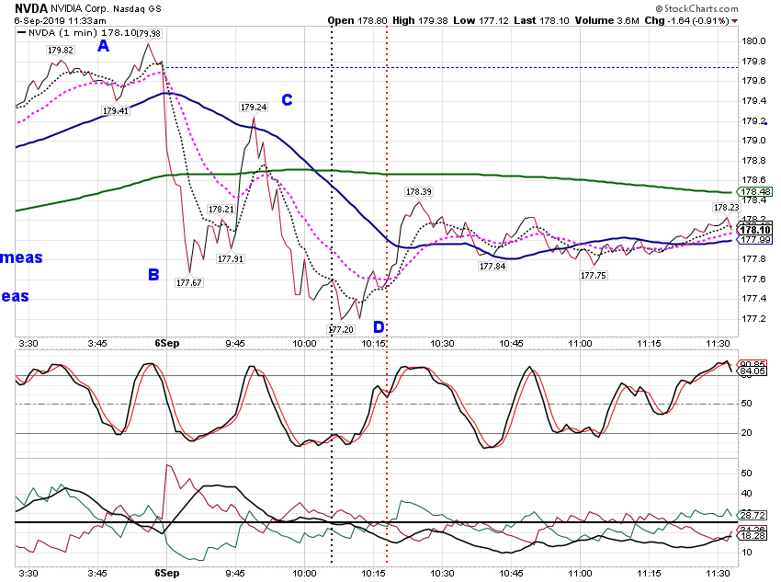
Task: Select the 6-Sep-2019 11:33am timestamp
Action: click(x=61, y=20)
